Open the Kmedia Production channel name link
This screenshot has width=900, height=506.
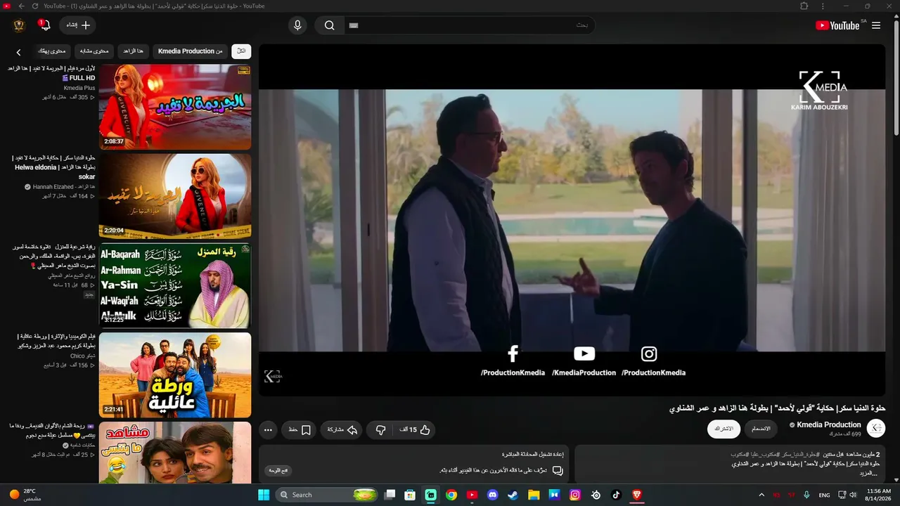(828, 424)
